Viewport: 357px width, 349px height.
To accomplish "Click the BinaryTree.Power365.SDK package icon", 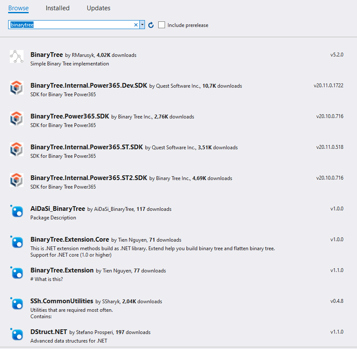I will pos(17,118).
